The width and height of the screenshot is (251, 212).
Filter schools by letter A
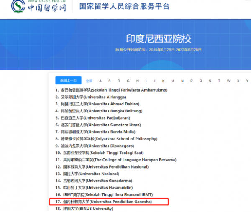pyautogui.click(x=100, y=81)
